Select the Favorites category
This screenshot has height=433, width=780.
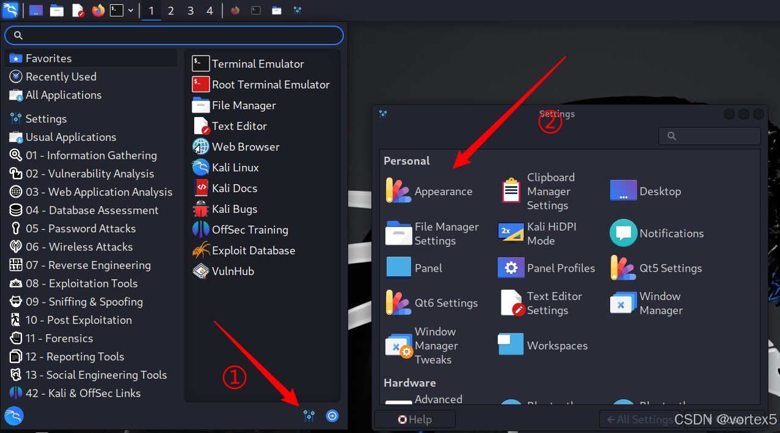pos(90,58)
